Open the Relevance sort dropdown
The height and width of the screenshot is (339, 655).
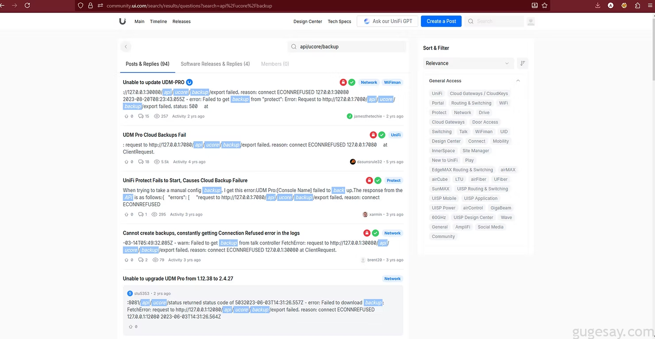click(468, 63)
